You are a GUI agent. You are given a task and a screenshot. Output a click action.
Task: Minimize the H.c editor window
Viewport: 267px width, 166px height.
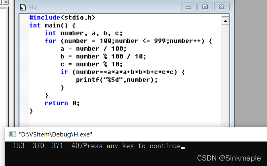pyautogui.click(x=189, y=7)
